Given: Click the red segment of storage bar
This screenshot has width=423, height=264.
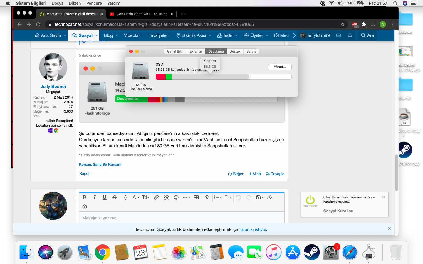Looking at the screenshot, I should click(x=161, y=77).
